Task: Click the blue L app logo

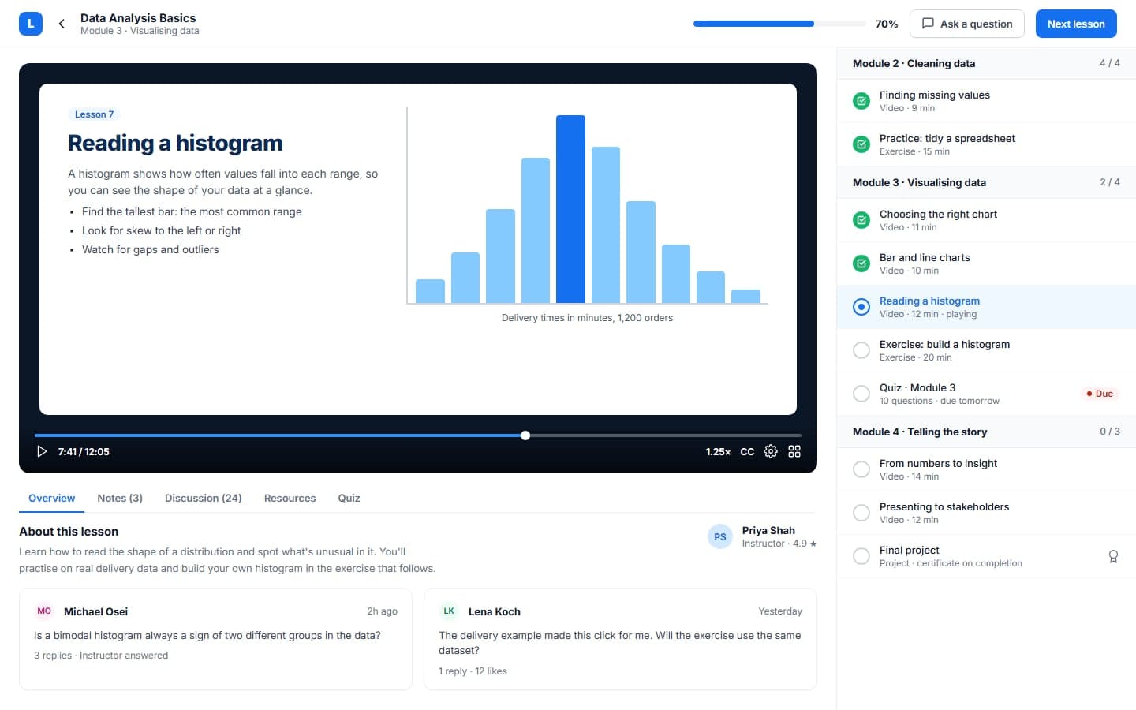Action: coord(31,24)
